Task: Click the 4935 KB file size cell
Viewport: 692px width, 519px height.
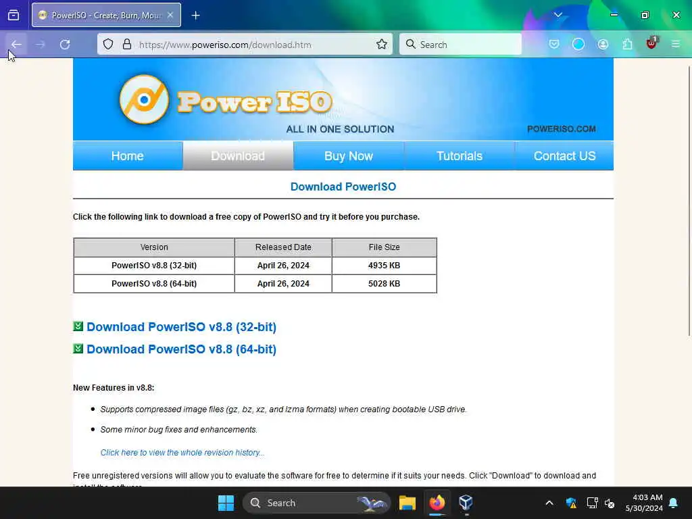Action: pos(385,265)
